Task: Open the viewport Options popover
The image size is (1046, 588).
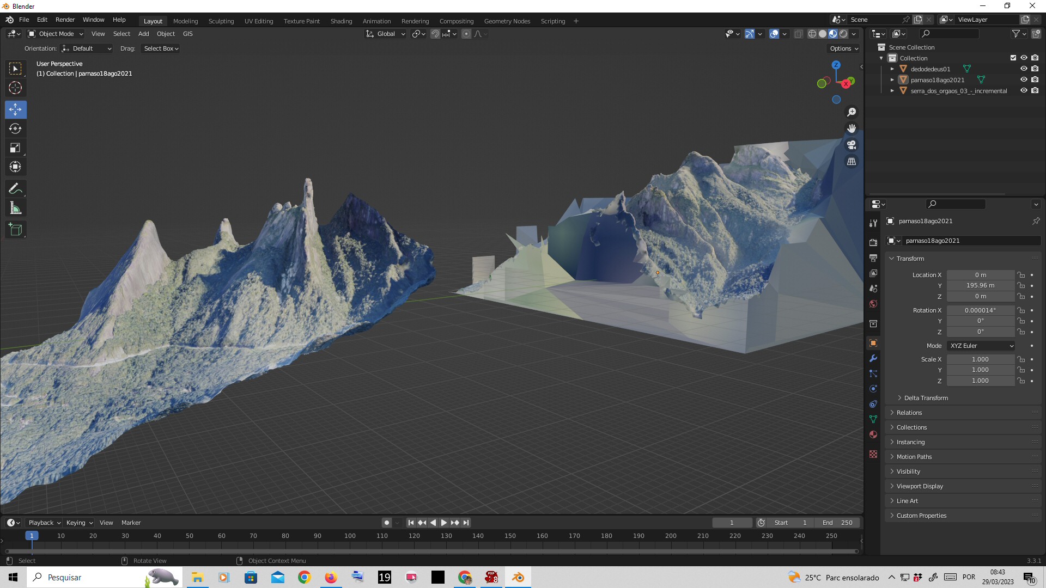Action: [x=843, y=48]
